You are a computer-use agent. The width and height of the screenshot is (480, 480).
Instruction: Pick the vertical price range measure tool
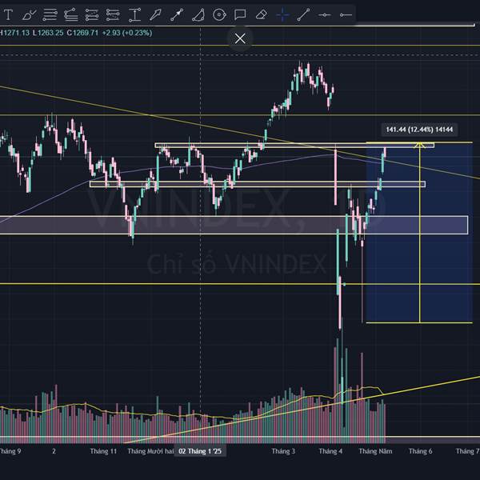pyautogui.click(x=134, y=14)
